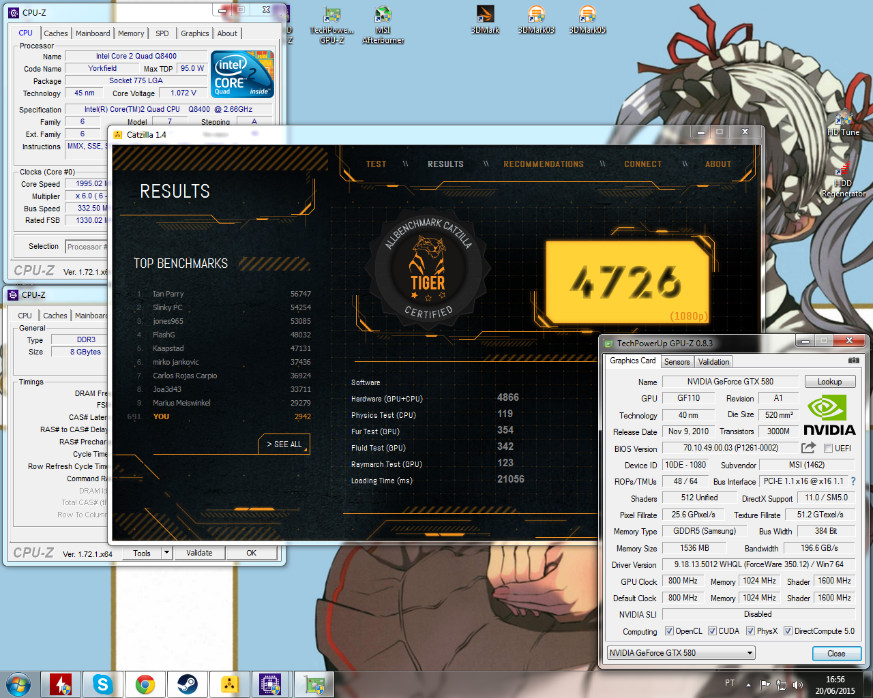Image resolution: width=873 pixels, height=698 pixels.
Task: Click the network tray icon
Action: (782, 684)
